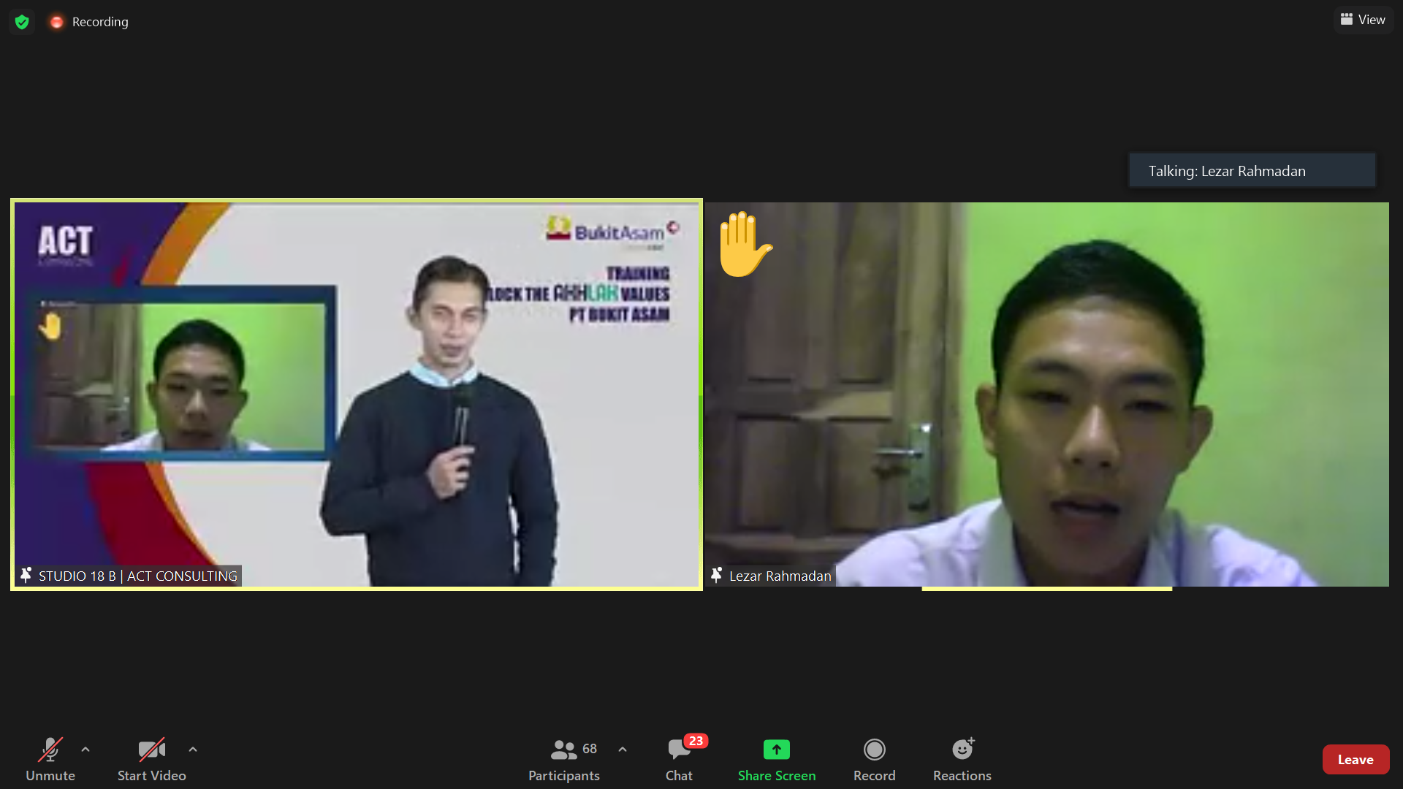Expand audio options arrow next to Unmute
1403x789 pixels.
coord(85,750)
